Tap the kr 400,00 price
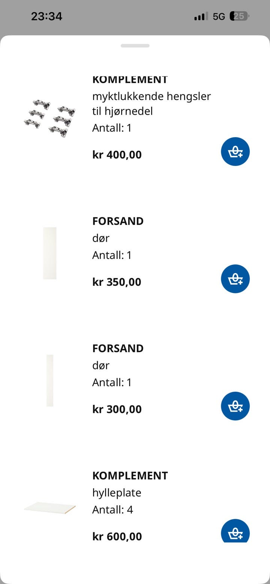Image resolution: width=270 pixels, height=584 pixels. tap(117, 155)
